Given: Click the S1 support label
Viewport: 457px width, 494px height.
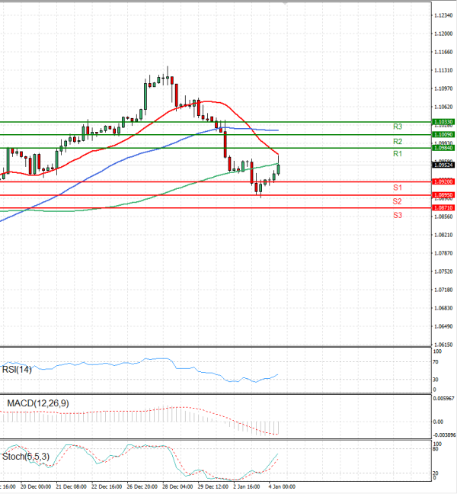Looking at the screenshot, I should (398, 188).
